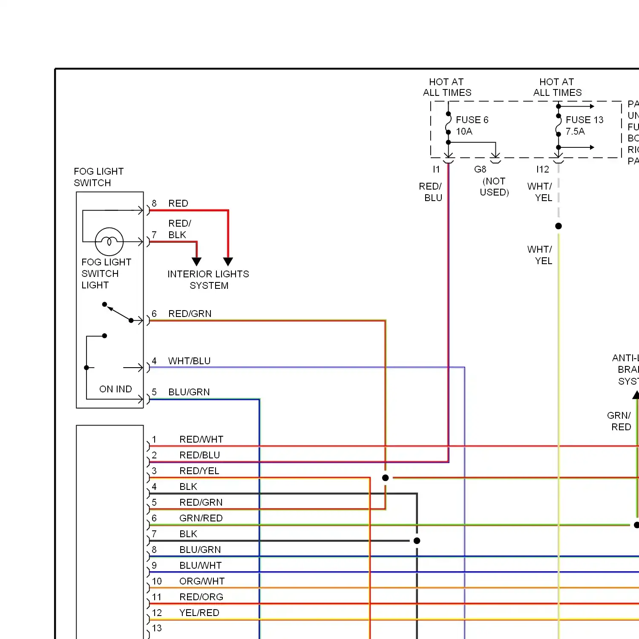639x639 pixels.
Task: Select fog switch pin 5 BLU/GRN label
Action: coord(189,392)
